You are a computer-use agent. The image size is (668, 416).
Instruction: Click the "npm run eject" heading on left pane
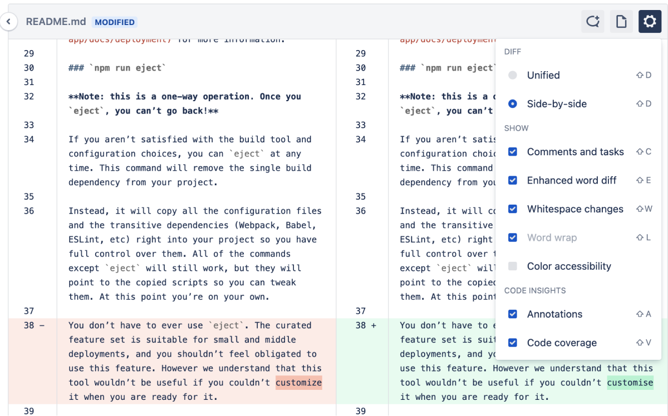117,68
